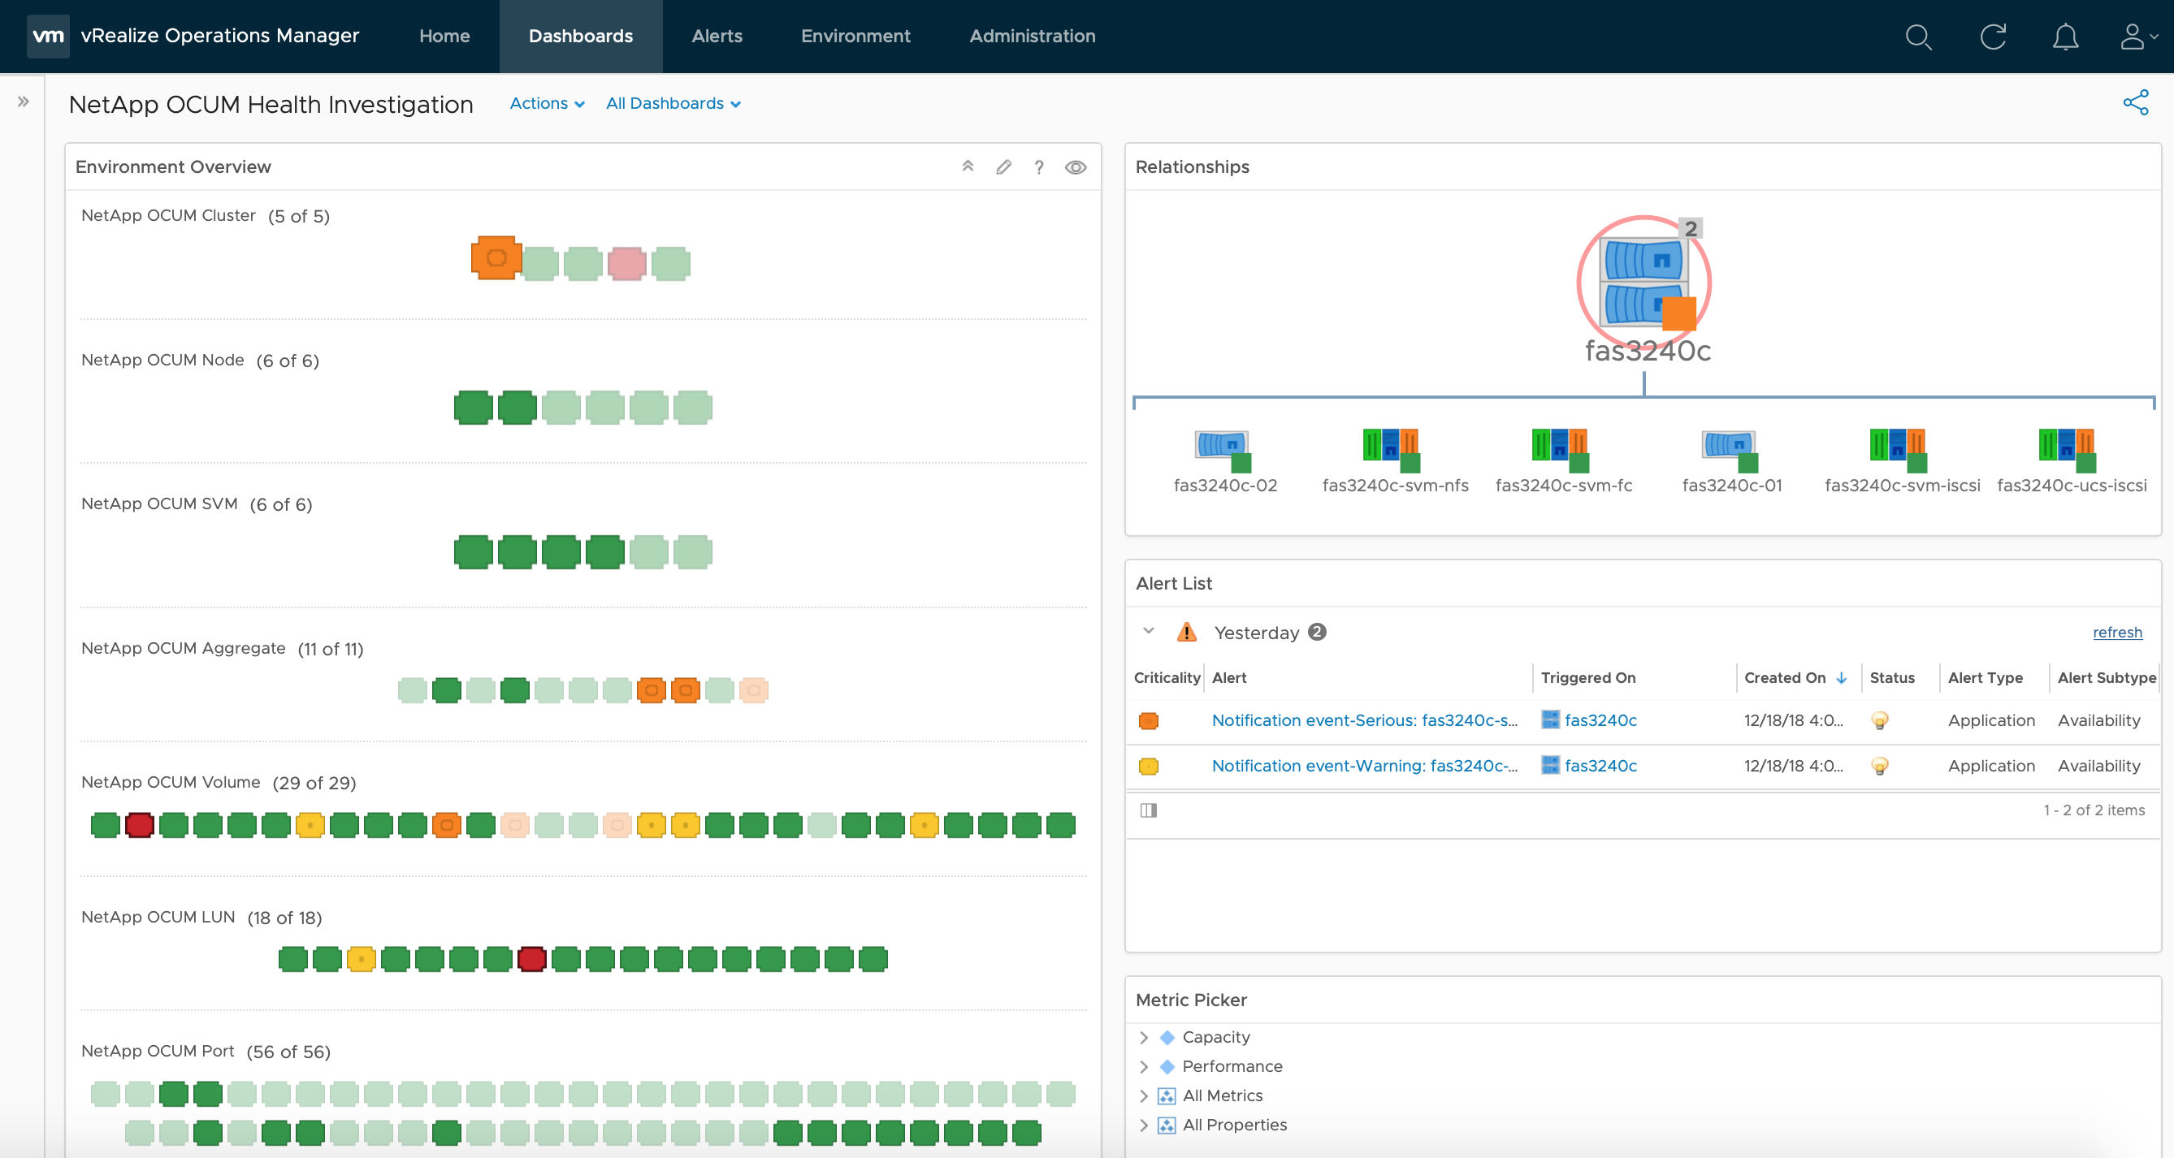The height and width of the screenshot is (1158, 2174).
Task: Edit the Environment Overview widget pencil
Action: point(1003,167)
